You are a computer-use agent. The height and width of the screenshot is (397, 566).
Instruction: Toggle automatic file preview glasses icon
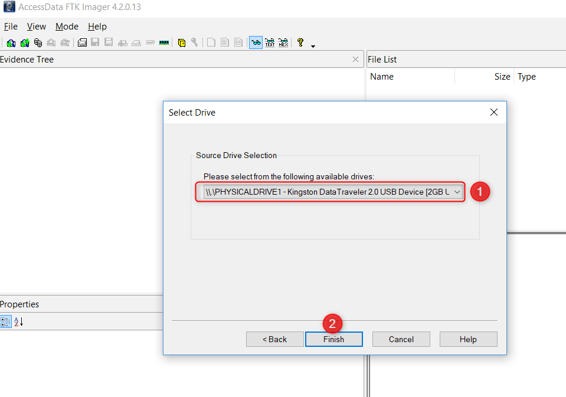coord(256,42)
